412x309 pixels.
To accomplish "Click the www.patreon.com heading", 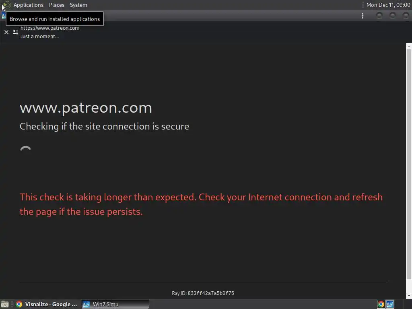I will click(x=86, y=108).
